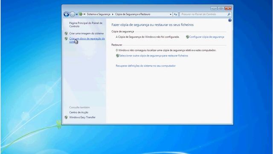The width and height of the screenshot is (273, 154).
Task: Maximize the Control Panel window
Action: 221,8
